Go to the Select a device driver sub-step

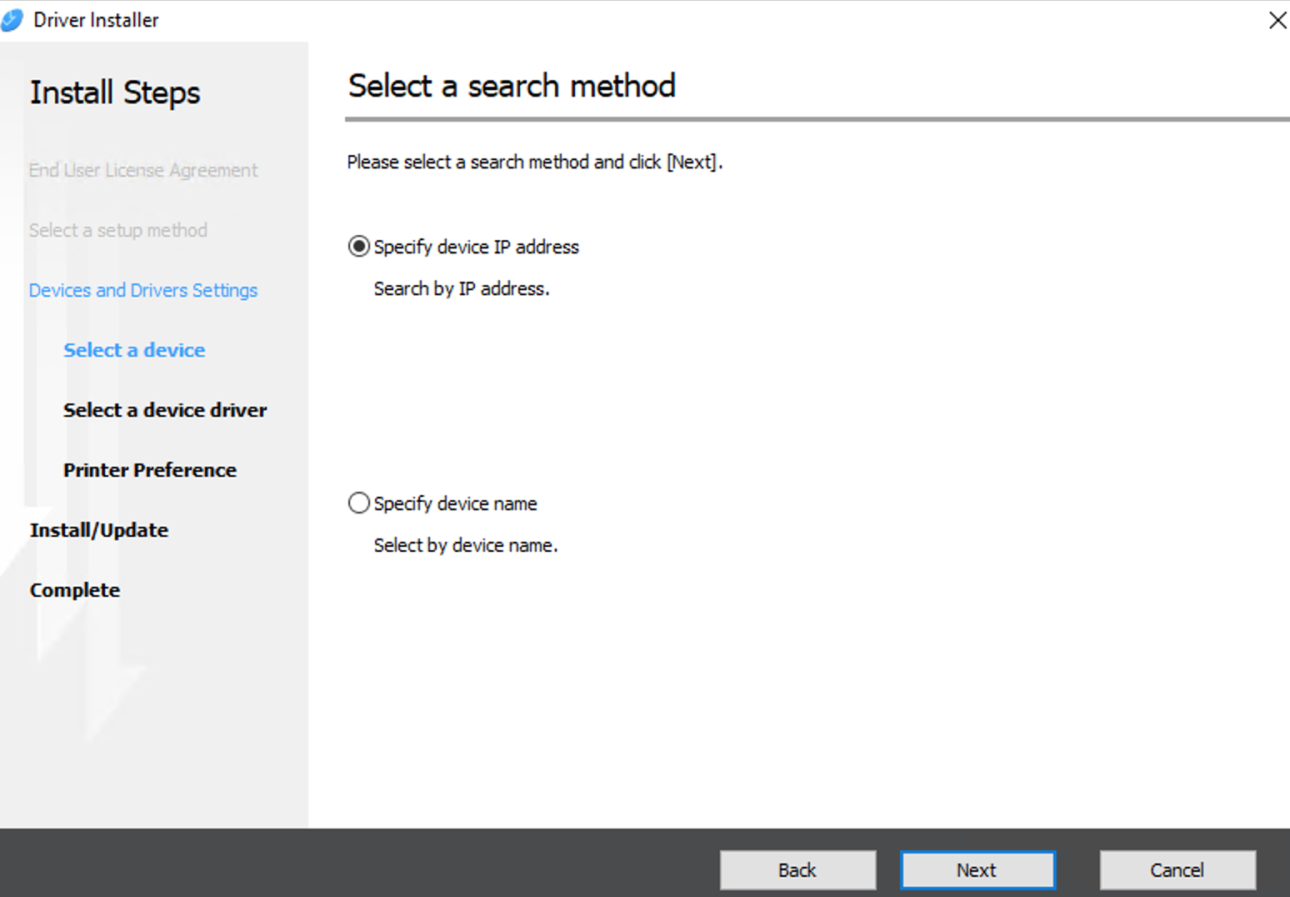[165, 410]
